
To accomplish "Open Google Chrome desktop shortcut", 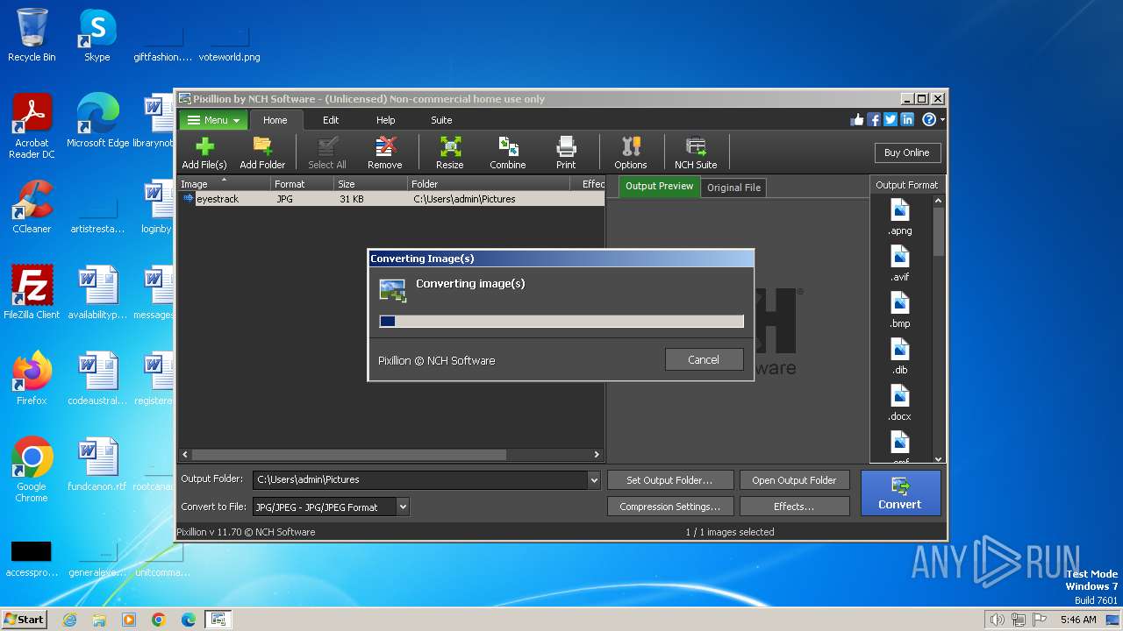I will tap(32, 471).
